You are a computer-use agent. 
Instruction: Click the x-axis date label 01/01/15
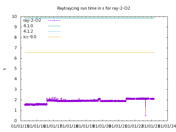click(19, 126)
